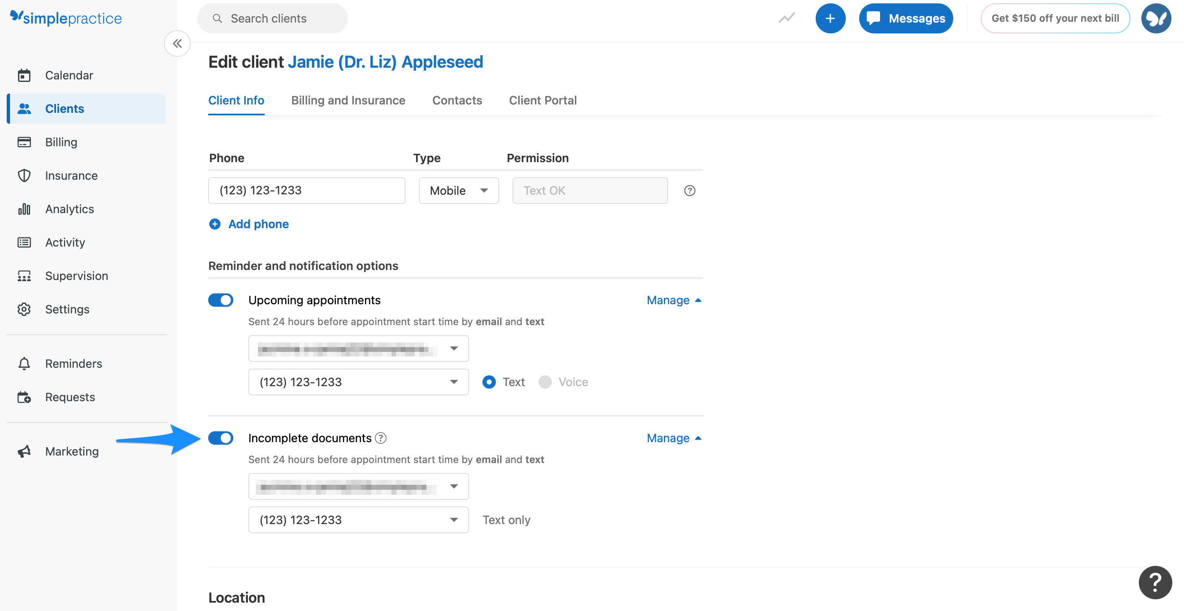Switch to the Billing and Insurance tab
1184x611 pixels.
[348, 100]
